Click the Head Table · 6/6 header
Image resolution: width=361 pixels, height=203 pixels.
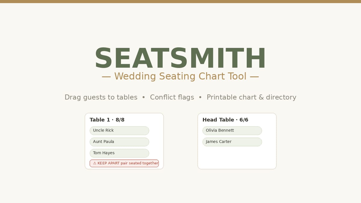[225, 120]
